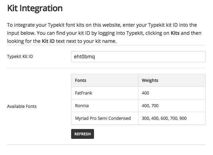
Task: Select the Ronnia font cell
Action: coord(81,105)
